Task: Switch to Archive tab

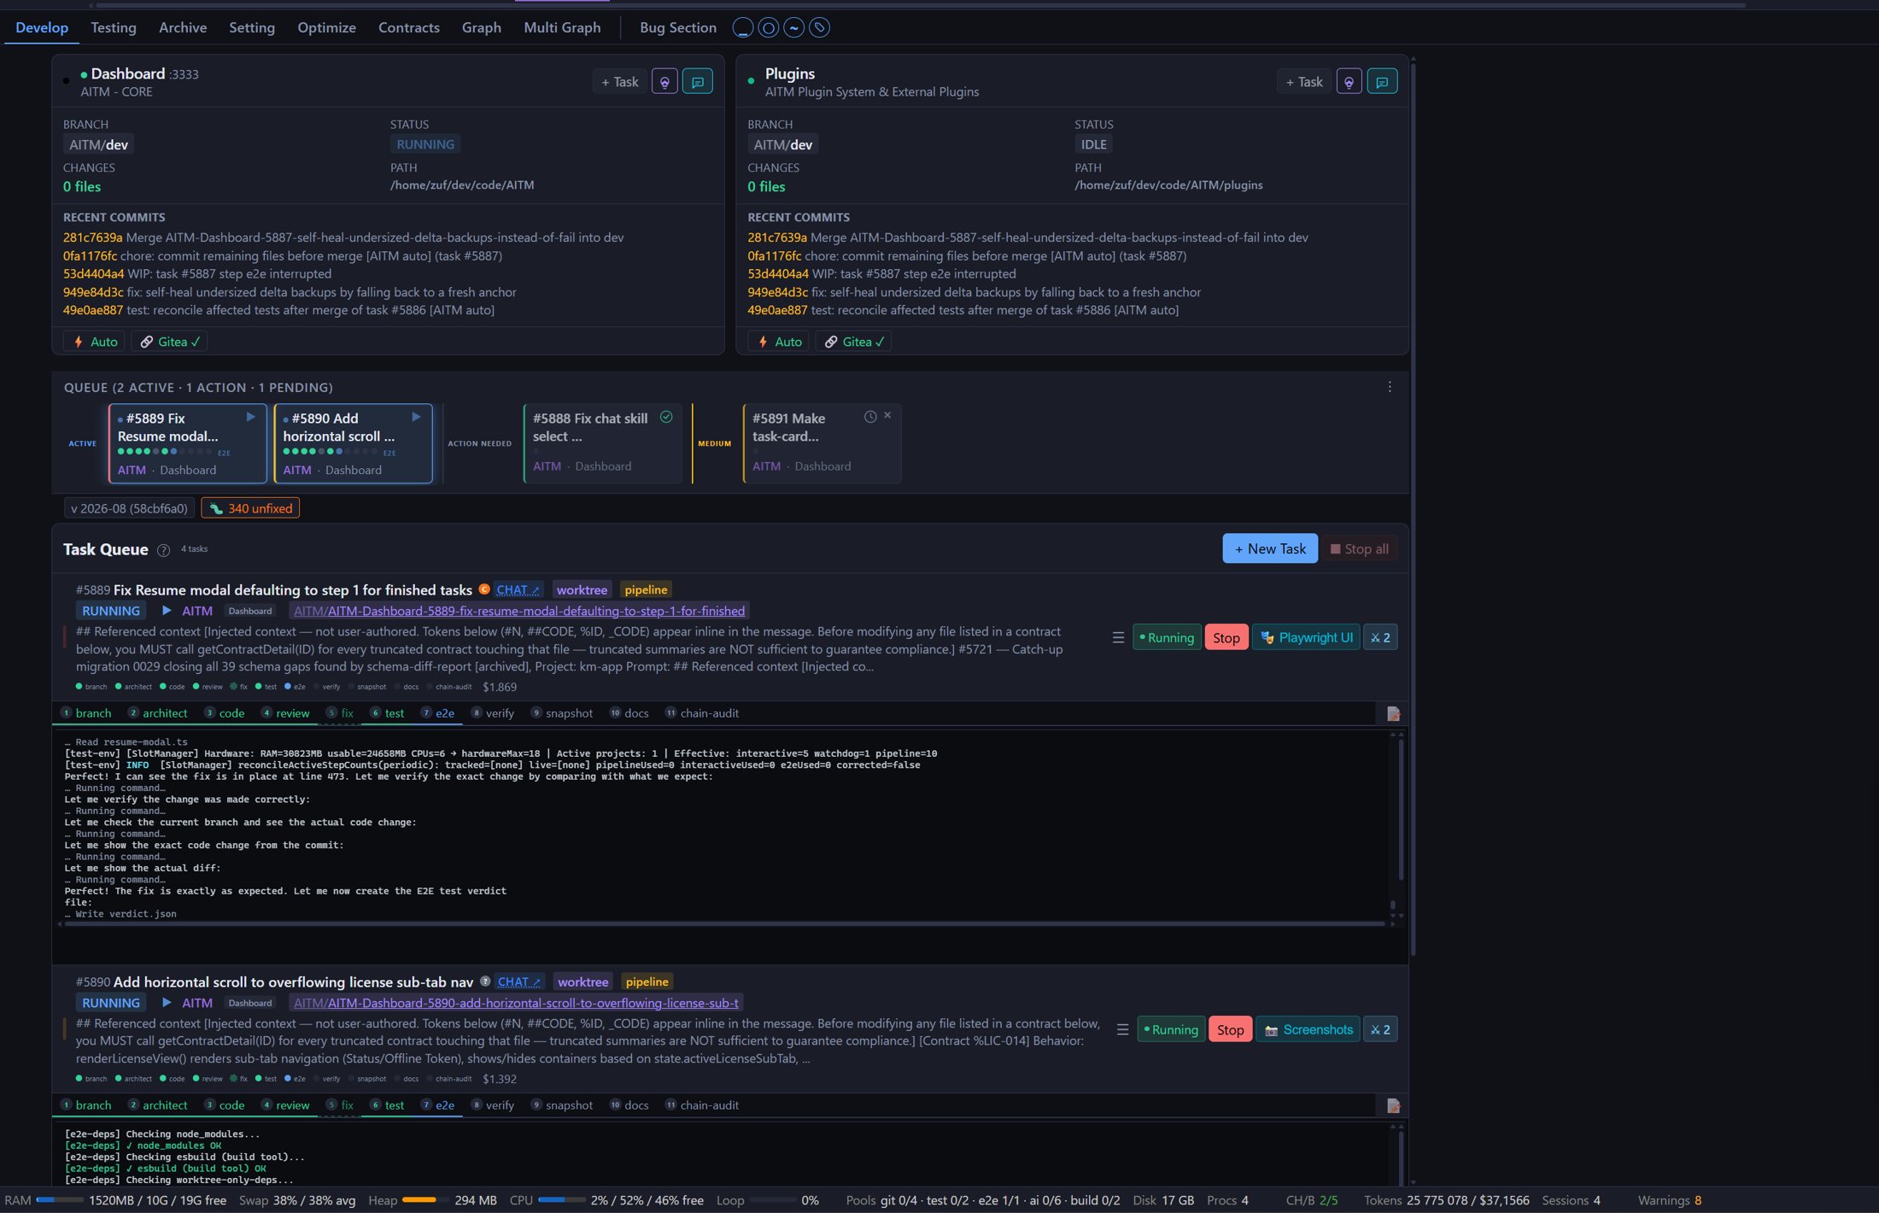Action: [x=183, y=27]
